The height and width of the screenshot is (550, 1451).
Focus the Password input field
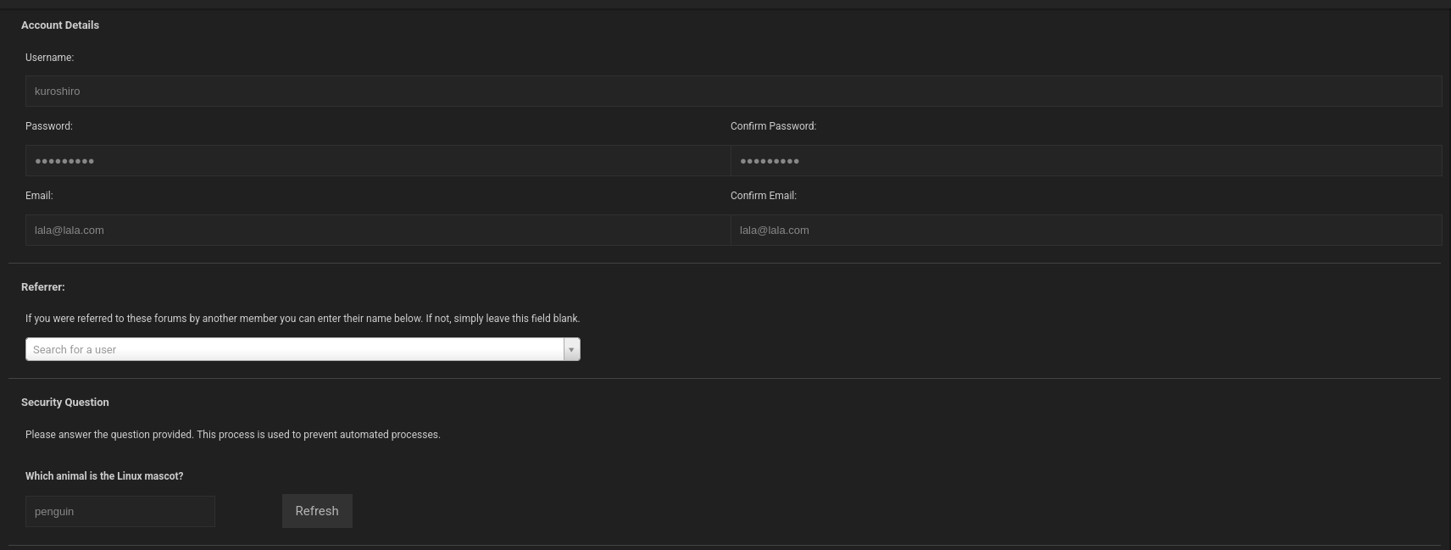point(377,160)
